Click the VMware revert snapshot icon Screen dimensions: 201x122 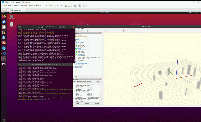click(58, 6)
